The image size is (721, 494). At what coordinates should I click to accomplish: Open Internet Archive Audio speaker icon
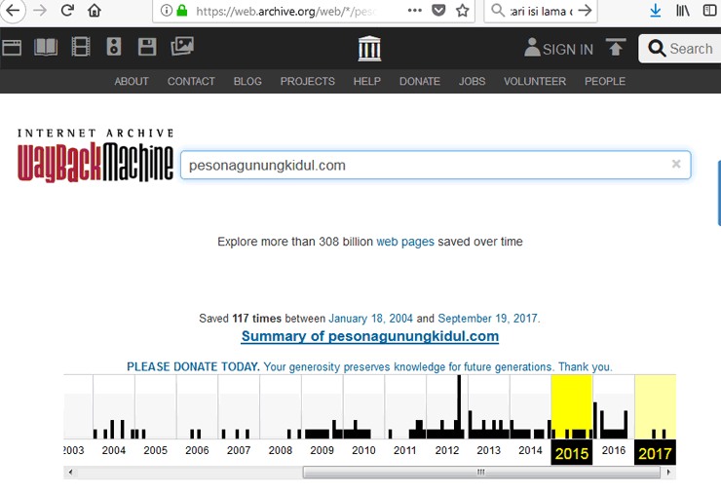114,47
